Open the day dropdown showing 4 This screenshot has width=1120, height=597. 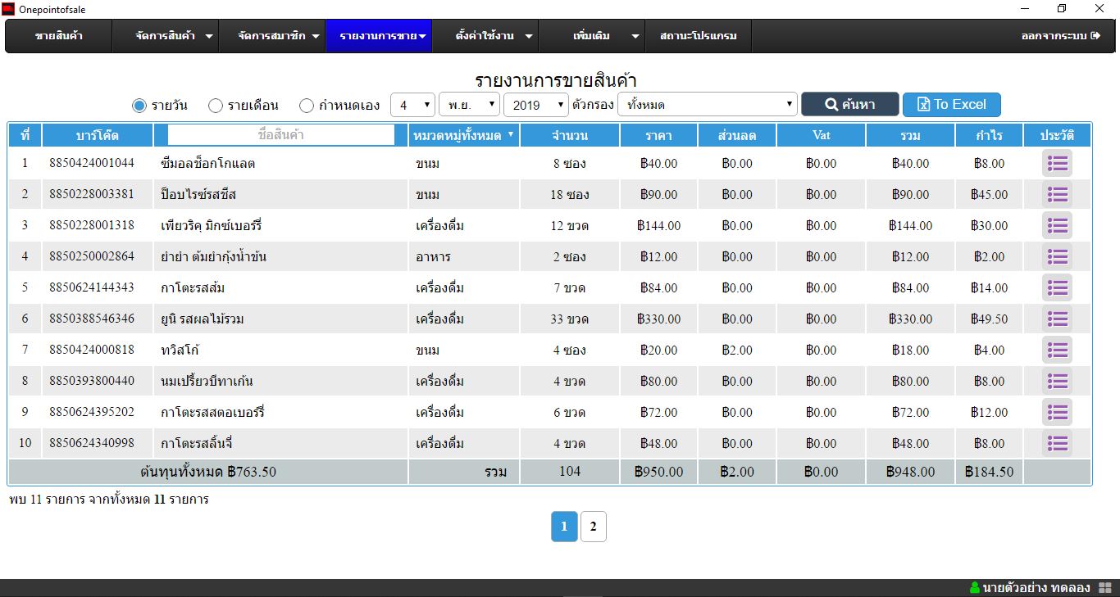point(412,105)
